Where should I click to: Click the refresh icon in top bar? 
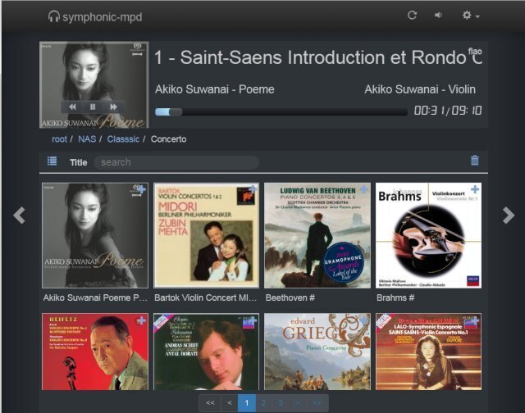click(x=412, y=15)
